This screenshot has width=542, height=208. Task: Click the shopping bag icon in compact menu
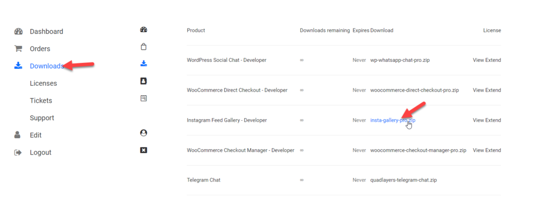(144, 47)
